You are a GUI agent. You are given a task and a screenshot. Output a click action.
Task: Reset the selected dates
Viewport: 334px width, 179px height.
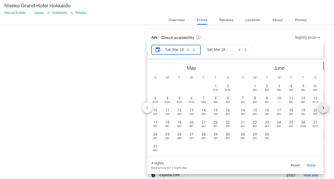(295, 165)
